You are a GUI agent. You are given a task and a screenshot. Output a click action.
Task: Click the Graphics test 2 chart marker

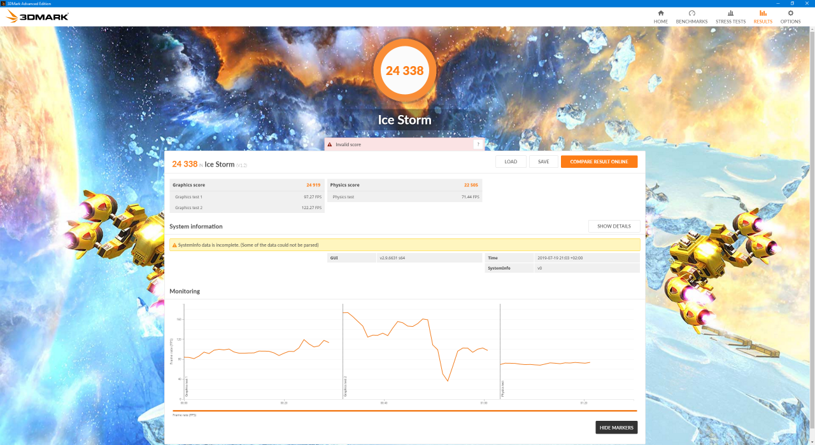pos(345,387)
